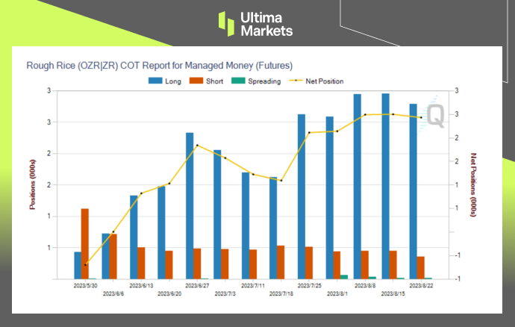Click the 2023/7/25 date axis label
Viewport: 515px width, 327px height.
tap(308, 285)
